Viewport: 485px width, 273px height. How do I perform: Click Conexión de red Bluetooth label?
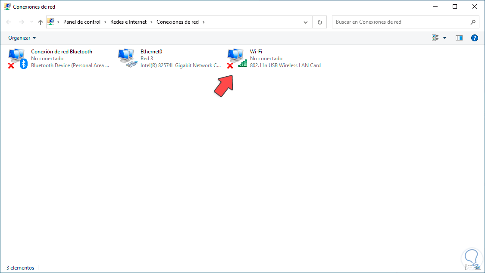pos(62,52)
